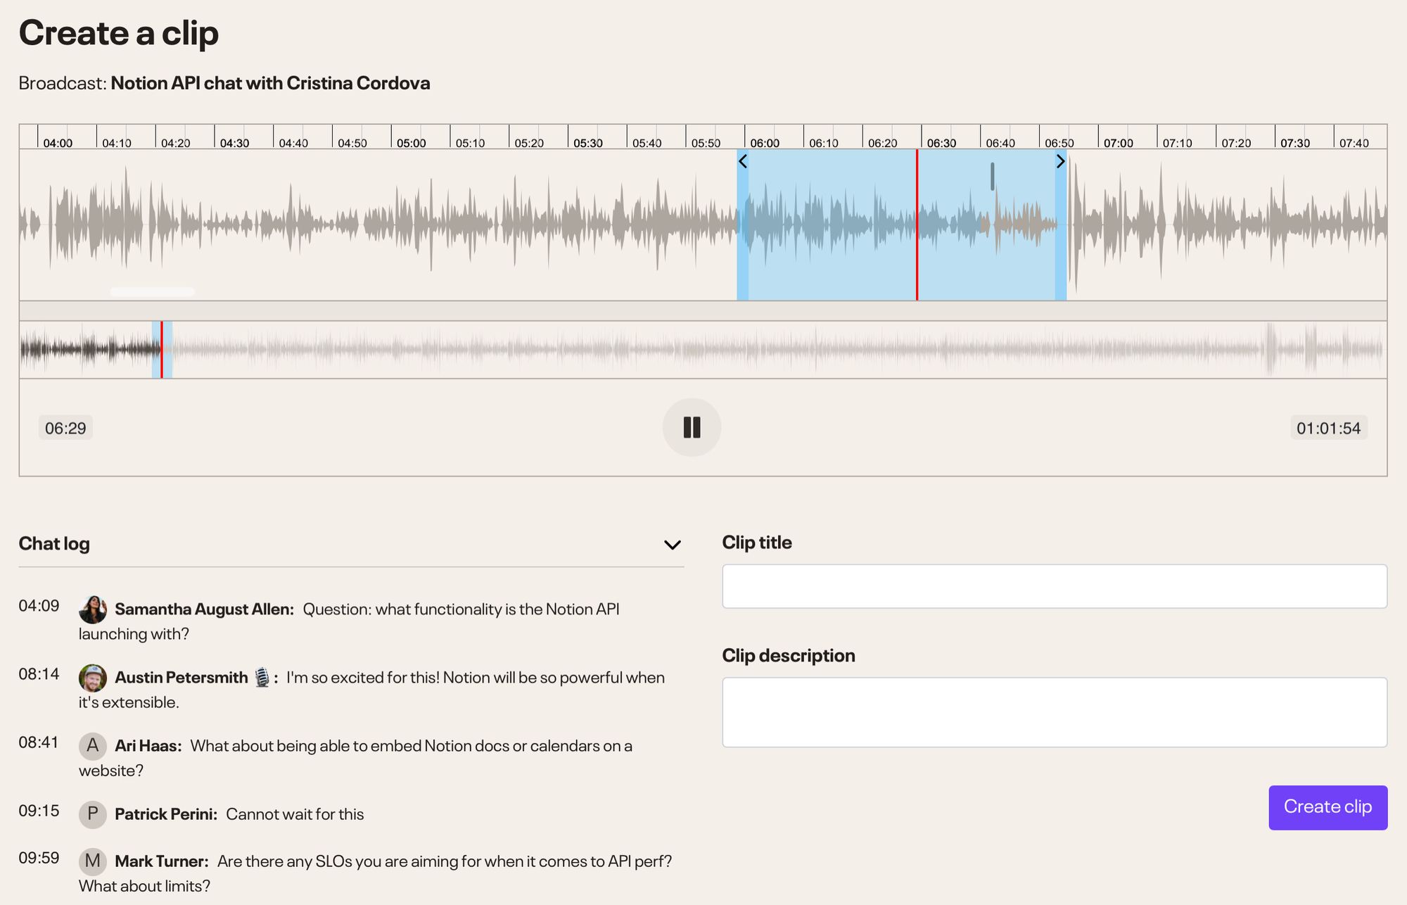Click the Clip title input field
Image resolution: width=1407 pixels, height=905 pixels.
pyautogui.click(x=1055, y=586)
